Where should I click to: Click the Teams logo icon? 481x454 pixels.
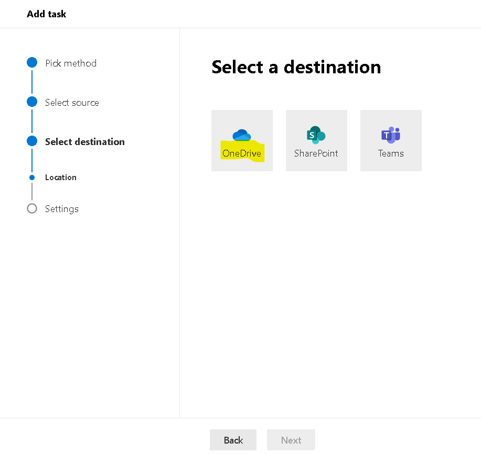point(391,135)
